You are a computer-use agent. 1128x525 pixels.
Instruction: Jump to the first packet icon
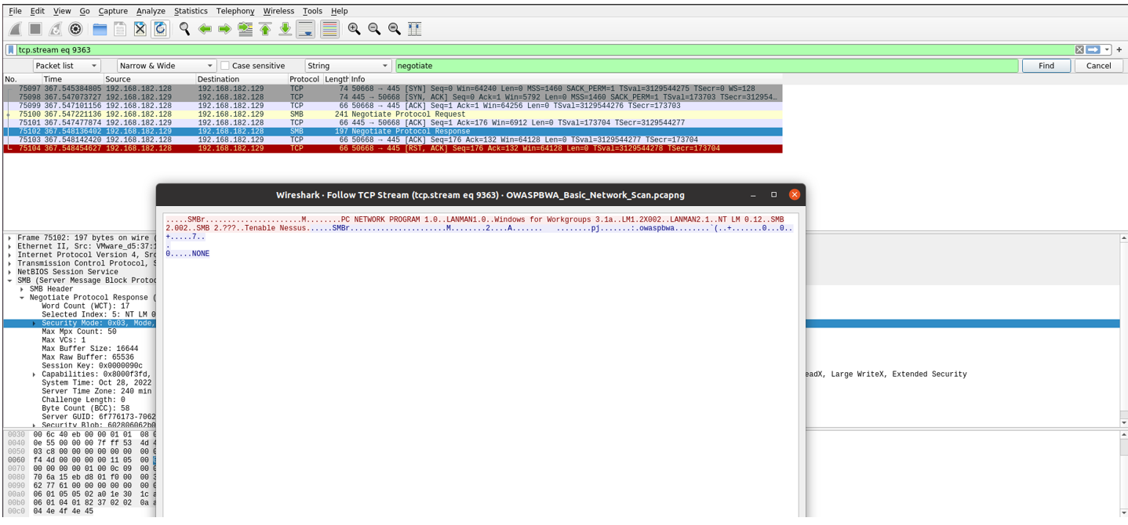point(265,29)
